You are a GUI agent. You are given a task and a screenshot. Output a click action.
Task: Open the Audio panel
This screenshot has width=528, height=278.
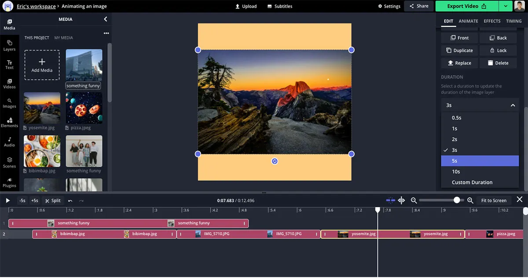[9, 142]
